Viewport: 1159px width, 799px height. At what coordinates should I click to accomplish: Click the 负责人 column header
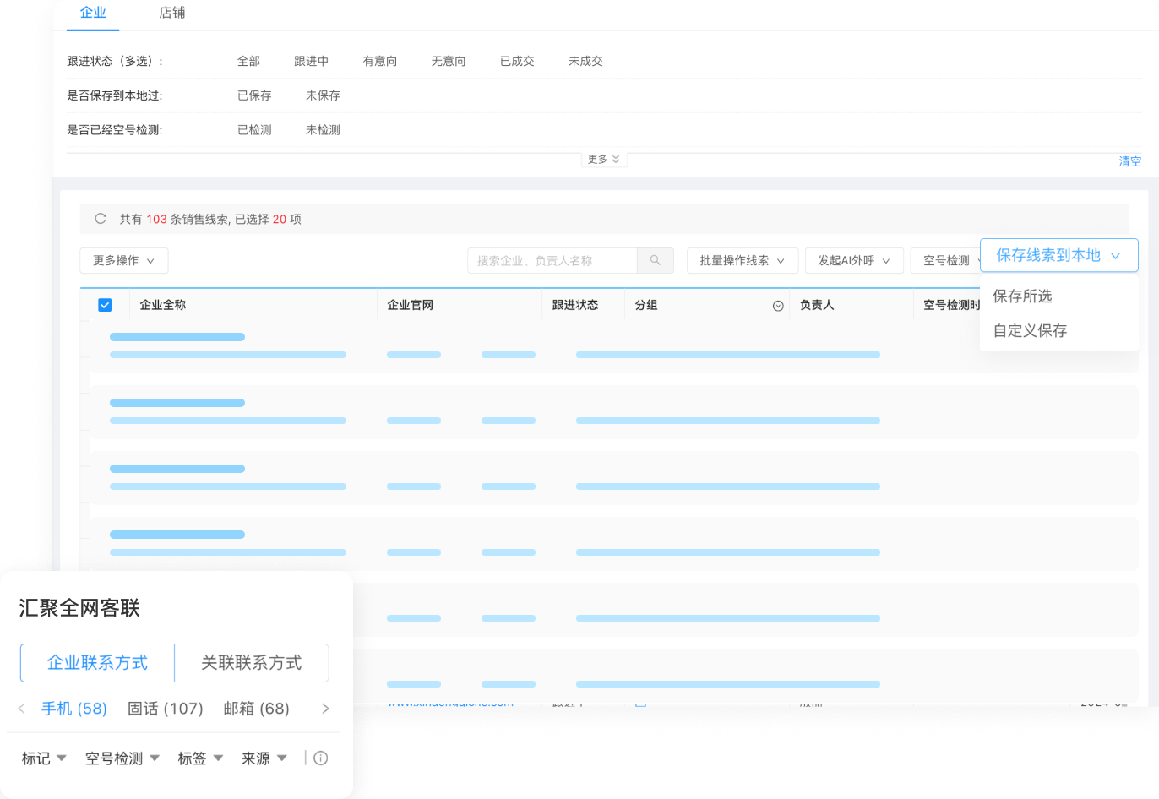817,305
